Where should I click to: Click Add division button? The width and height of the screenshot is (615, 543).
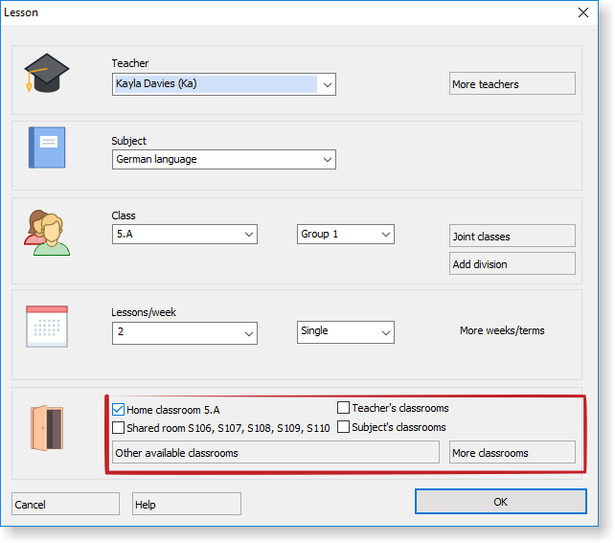pos(512,263)
